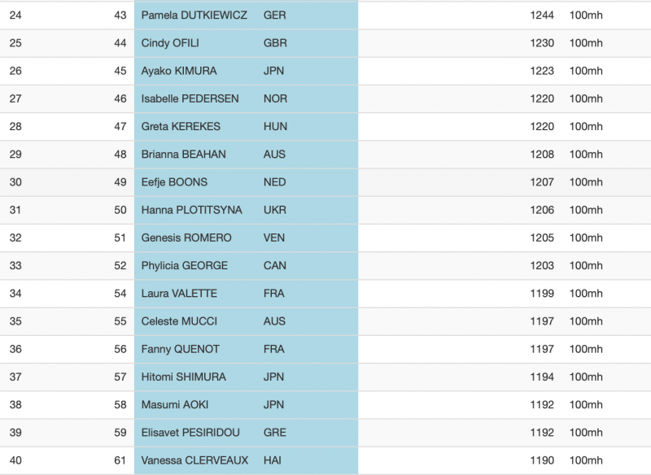This screenshot has width=651, height=475.
Task: Click Brianna BEAHAN athlete name
Action: click(183, 155)
